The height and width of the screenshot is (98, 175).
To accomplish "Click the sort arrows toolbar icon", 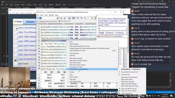I will [61, 18].
